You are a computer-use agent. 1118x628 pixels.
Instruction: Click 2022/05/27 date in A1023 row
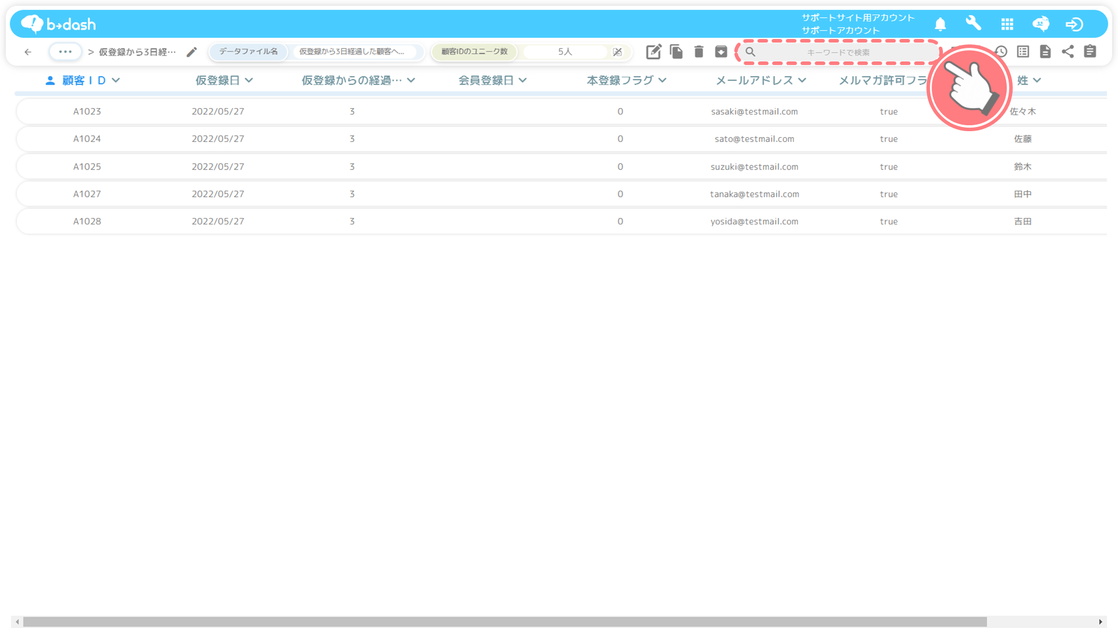coord(218,111)
